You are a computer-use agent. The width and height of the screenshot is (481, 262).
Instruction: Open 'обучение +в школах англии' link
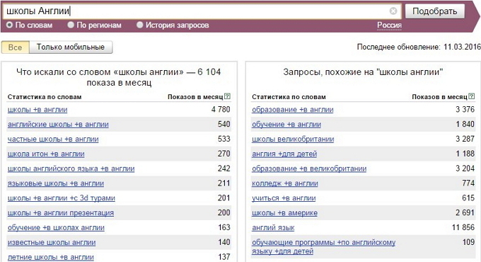56,227
